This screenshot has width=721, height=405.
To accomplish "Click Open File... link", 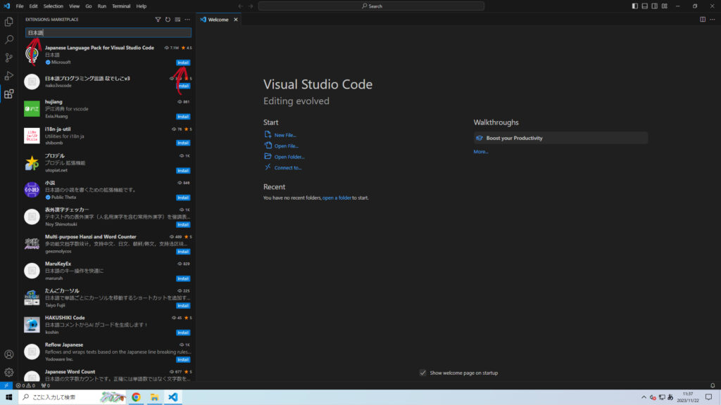I will pyautogui.click(x=287, y=146).
